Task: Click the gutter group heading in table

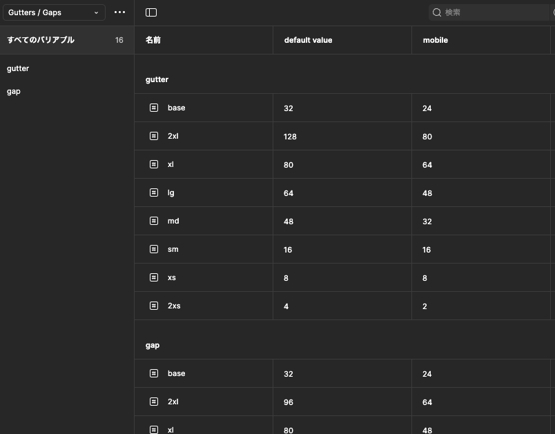Action: click(x=157, y=79)
